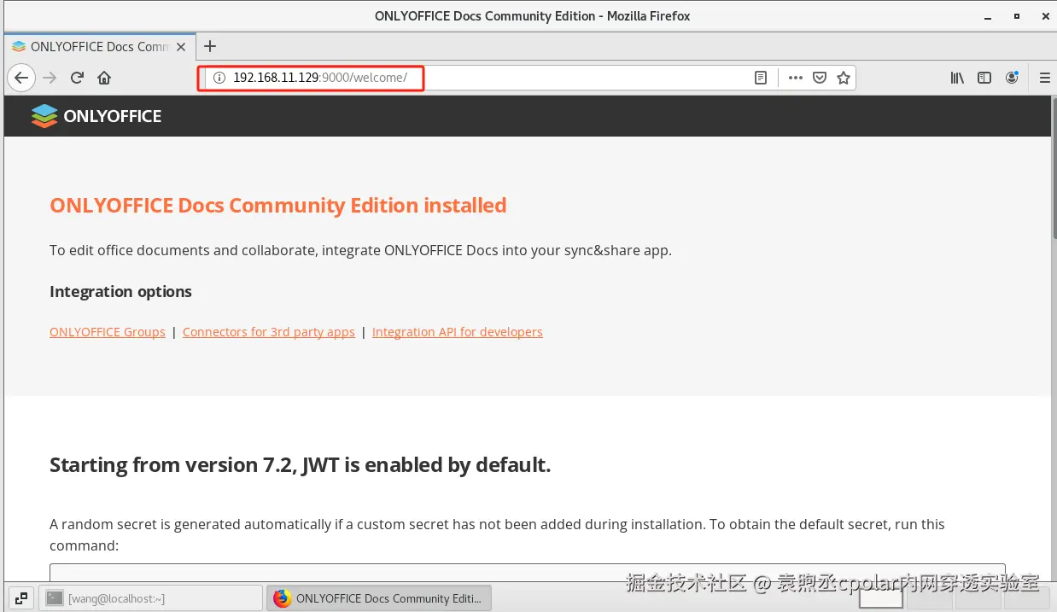Viewport: 1057px width, 612px height.
Task: Open the ONLYOFFICE Groups link
Action: click(x=108, y=332)
